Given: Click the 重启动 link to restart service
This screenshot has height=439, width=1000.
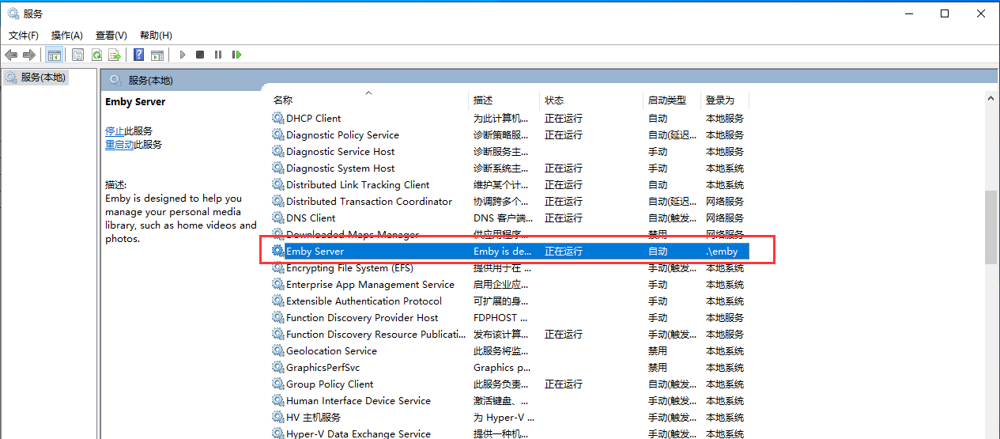Looking at the screenshot, I should pyautogui.click(x=119, y=145).
